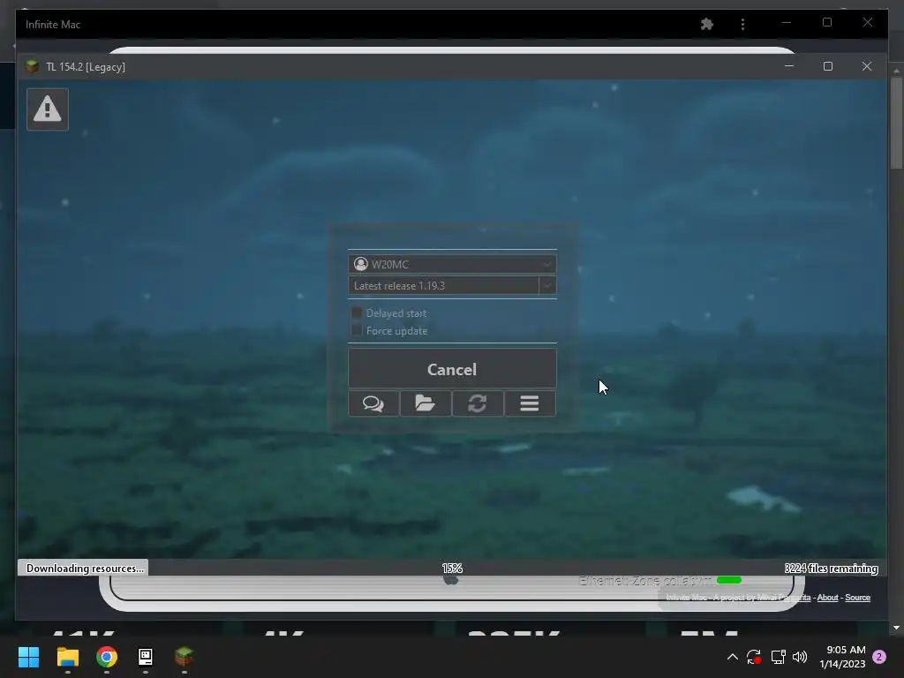Open the Windows Start menu

tap(28, 657)
